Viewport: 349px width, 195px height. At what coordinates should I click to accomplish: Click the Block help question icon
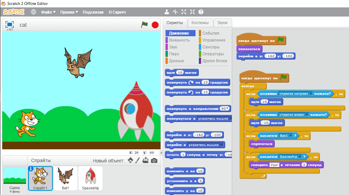pyautogui.click(x=201, y=12)
